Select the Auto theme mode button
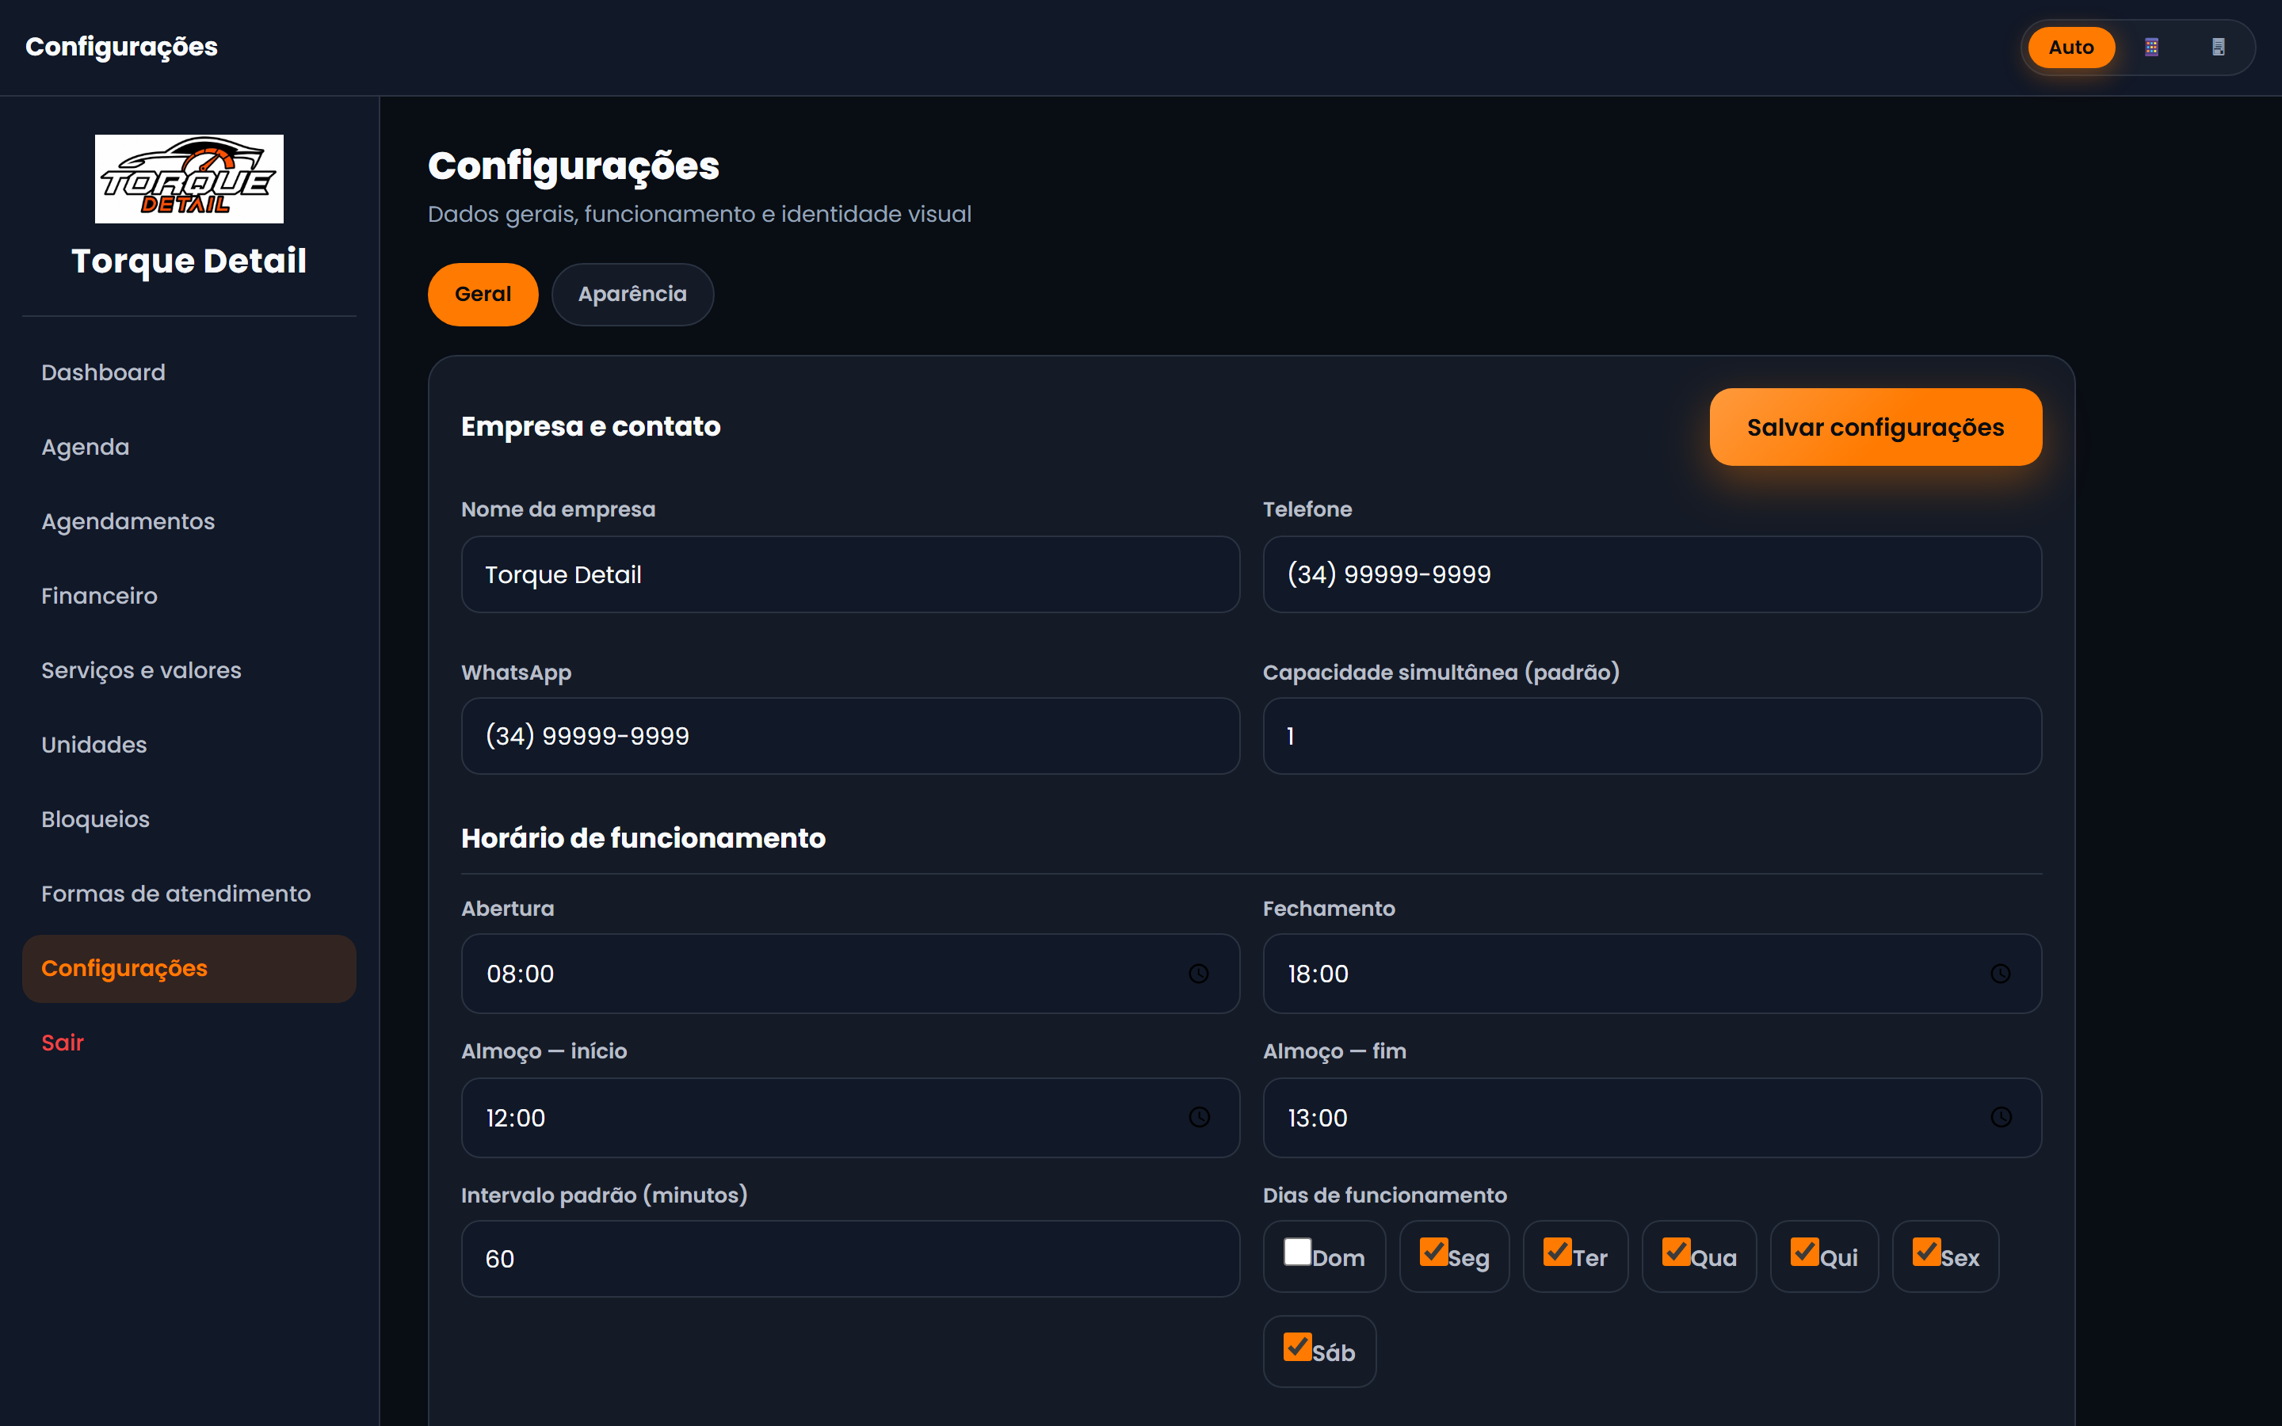Screen dimensions: 2282x1426 pos(2070,48)
